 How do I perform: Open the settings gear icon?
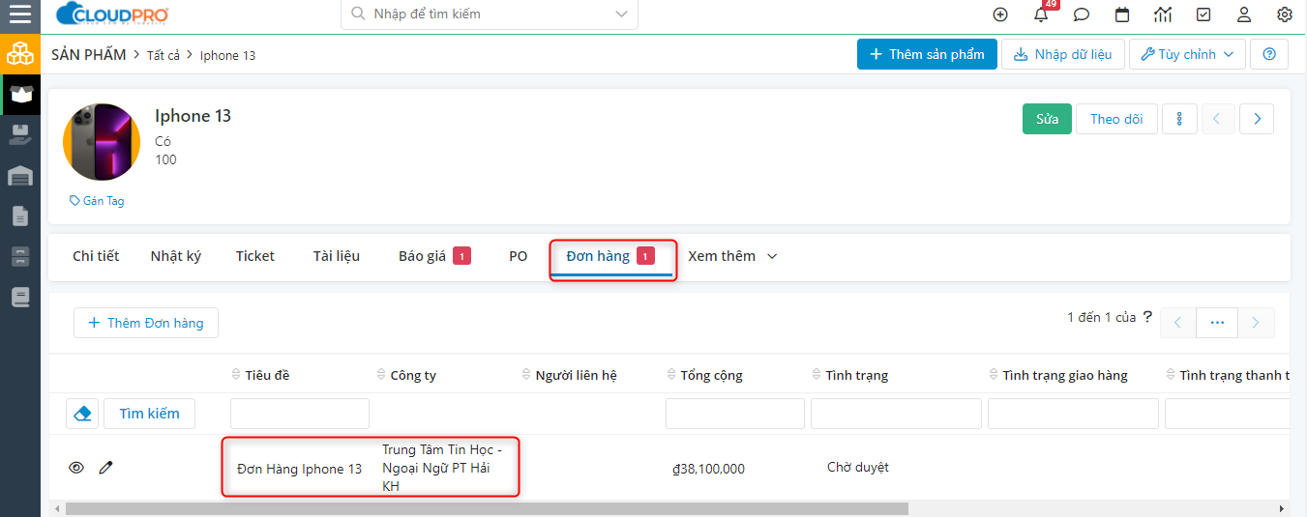pyautogui.click(x=1285, y=14)
